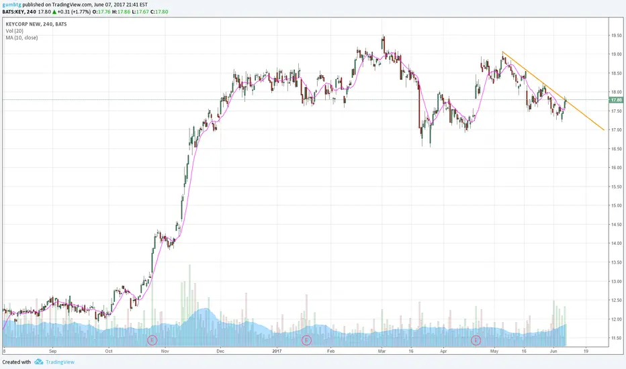Click the Dec label on time axis
Screen dimensions: 626x369
[x=220, y=352]
